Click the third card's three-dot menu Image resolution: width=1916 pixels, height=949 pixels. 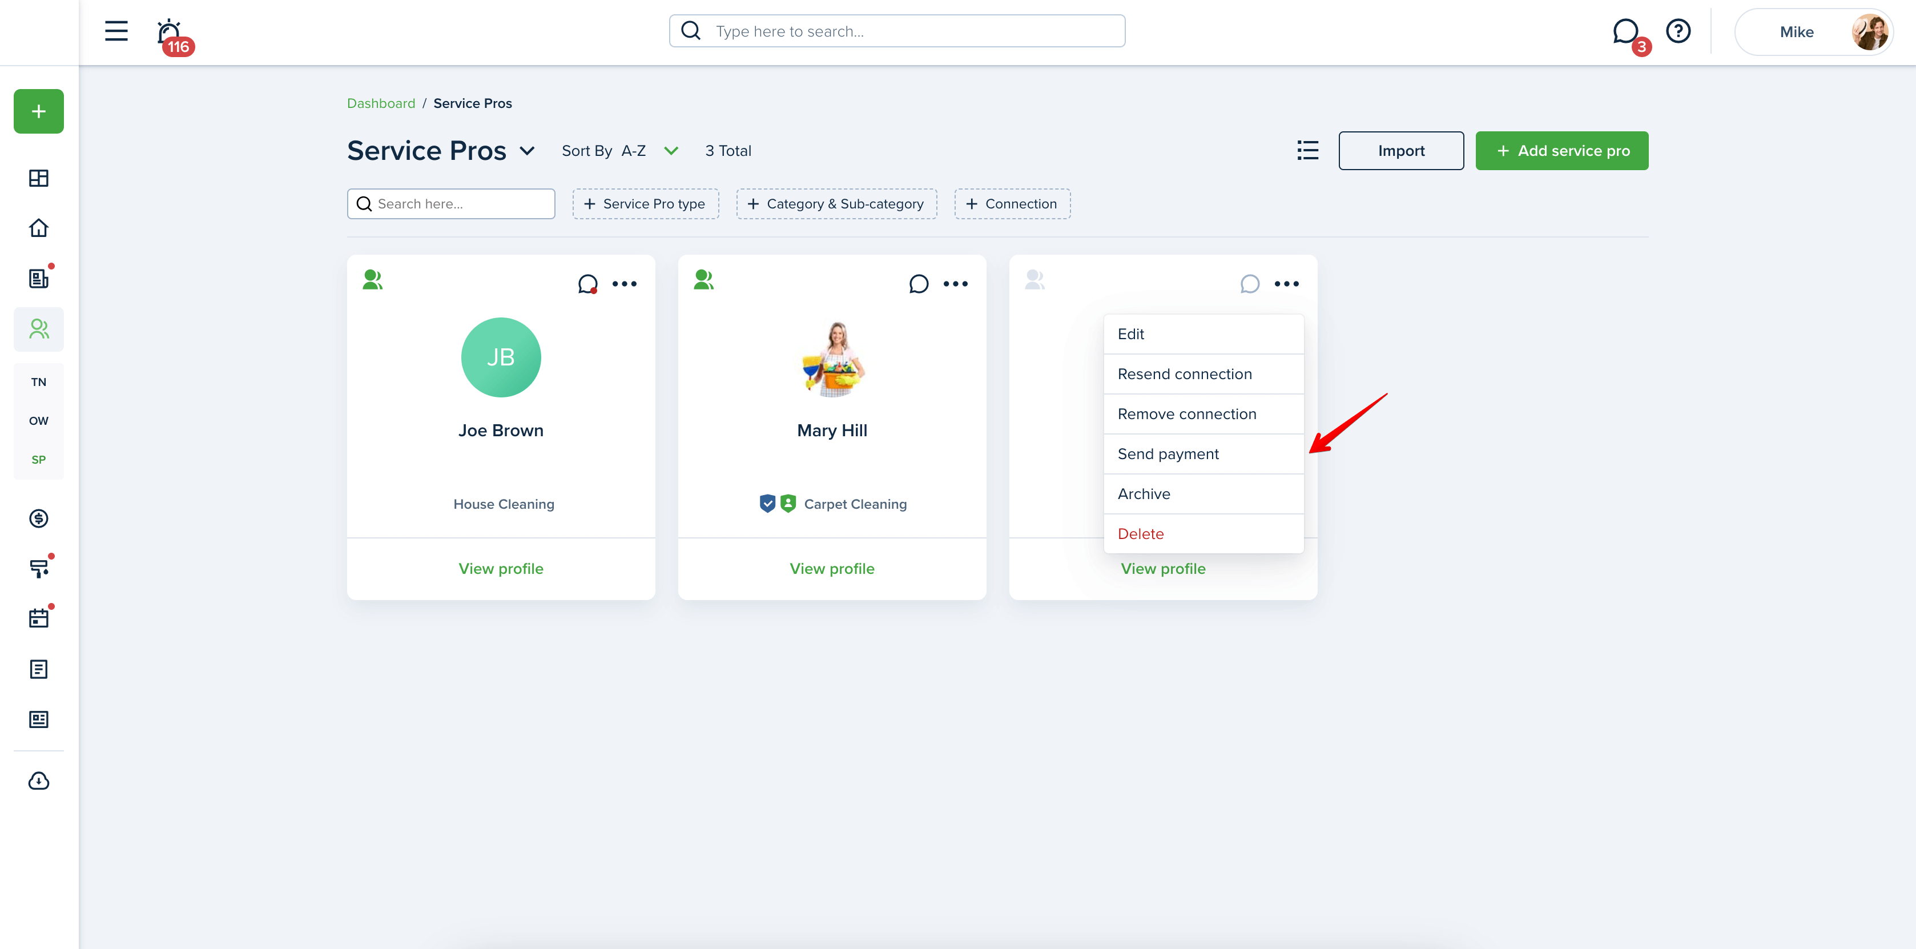(1286, 284)
